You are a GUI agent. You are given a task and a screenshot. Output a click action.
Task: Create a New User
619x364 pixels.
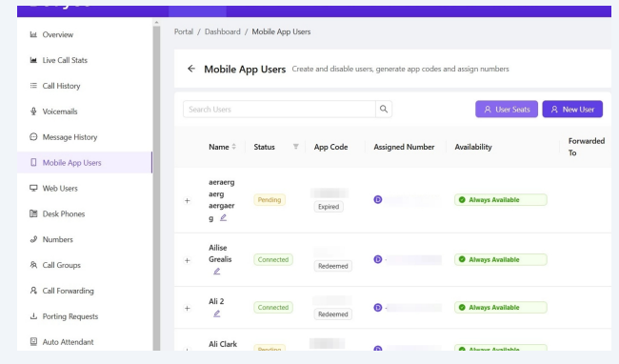[x=572, y=109]
